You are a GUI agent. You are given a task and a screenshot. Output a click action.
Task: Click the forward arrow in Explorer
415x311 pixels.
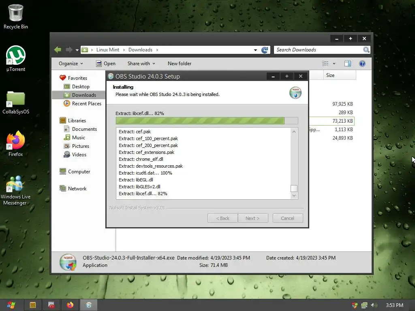point(69,50)
